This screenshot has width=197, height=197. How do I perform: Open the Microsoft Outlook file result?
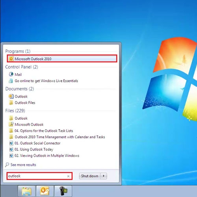tap(29, 125)
